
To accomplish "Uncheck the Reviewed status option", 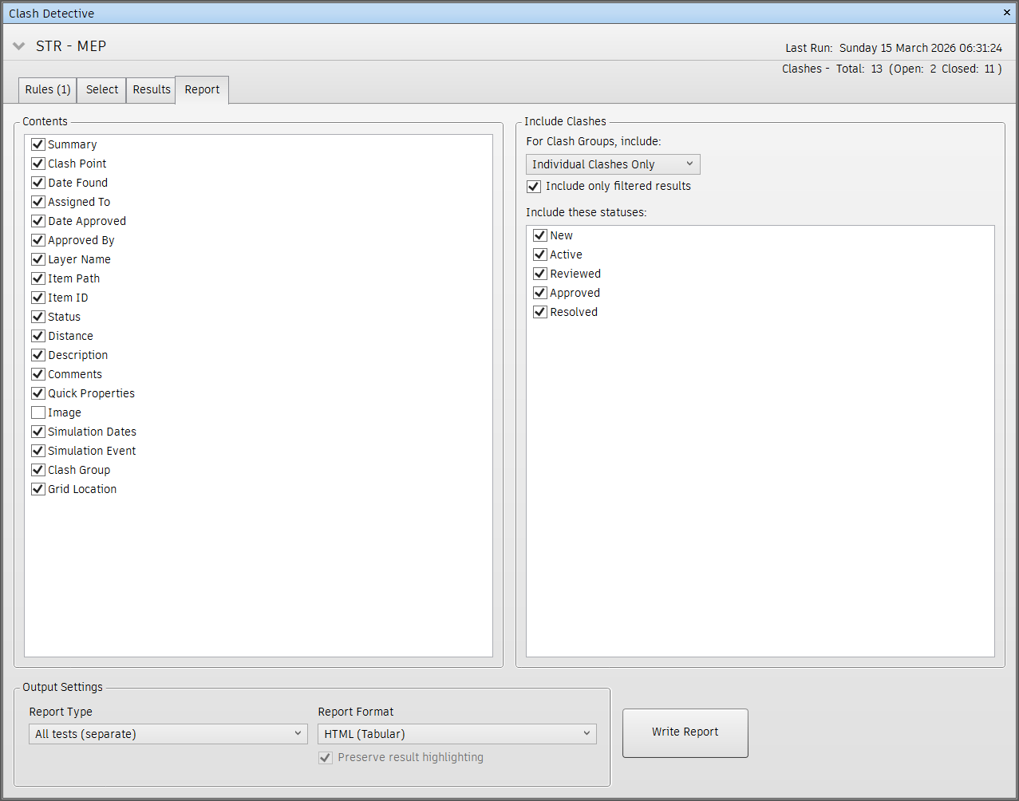I will coord(539,273).
